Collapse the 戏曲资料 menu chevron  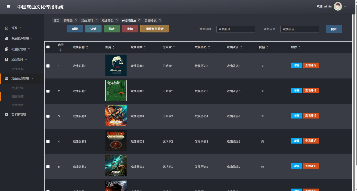coord(26,59)
